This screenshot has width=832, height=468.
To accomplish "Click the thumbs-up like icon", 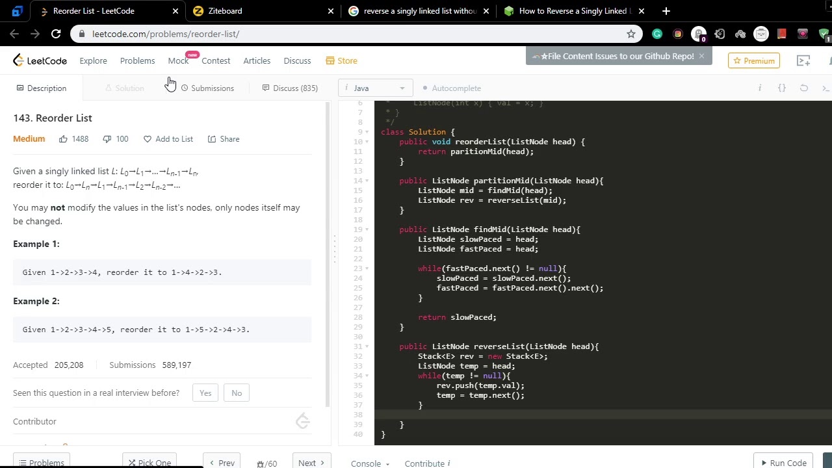I will (63, 139).
